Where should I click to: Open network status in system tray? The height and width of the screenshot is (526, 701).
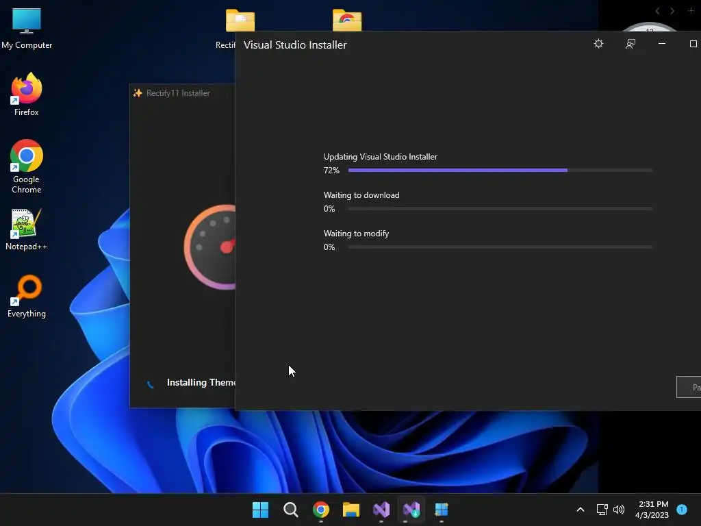602,510
